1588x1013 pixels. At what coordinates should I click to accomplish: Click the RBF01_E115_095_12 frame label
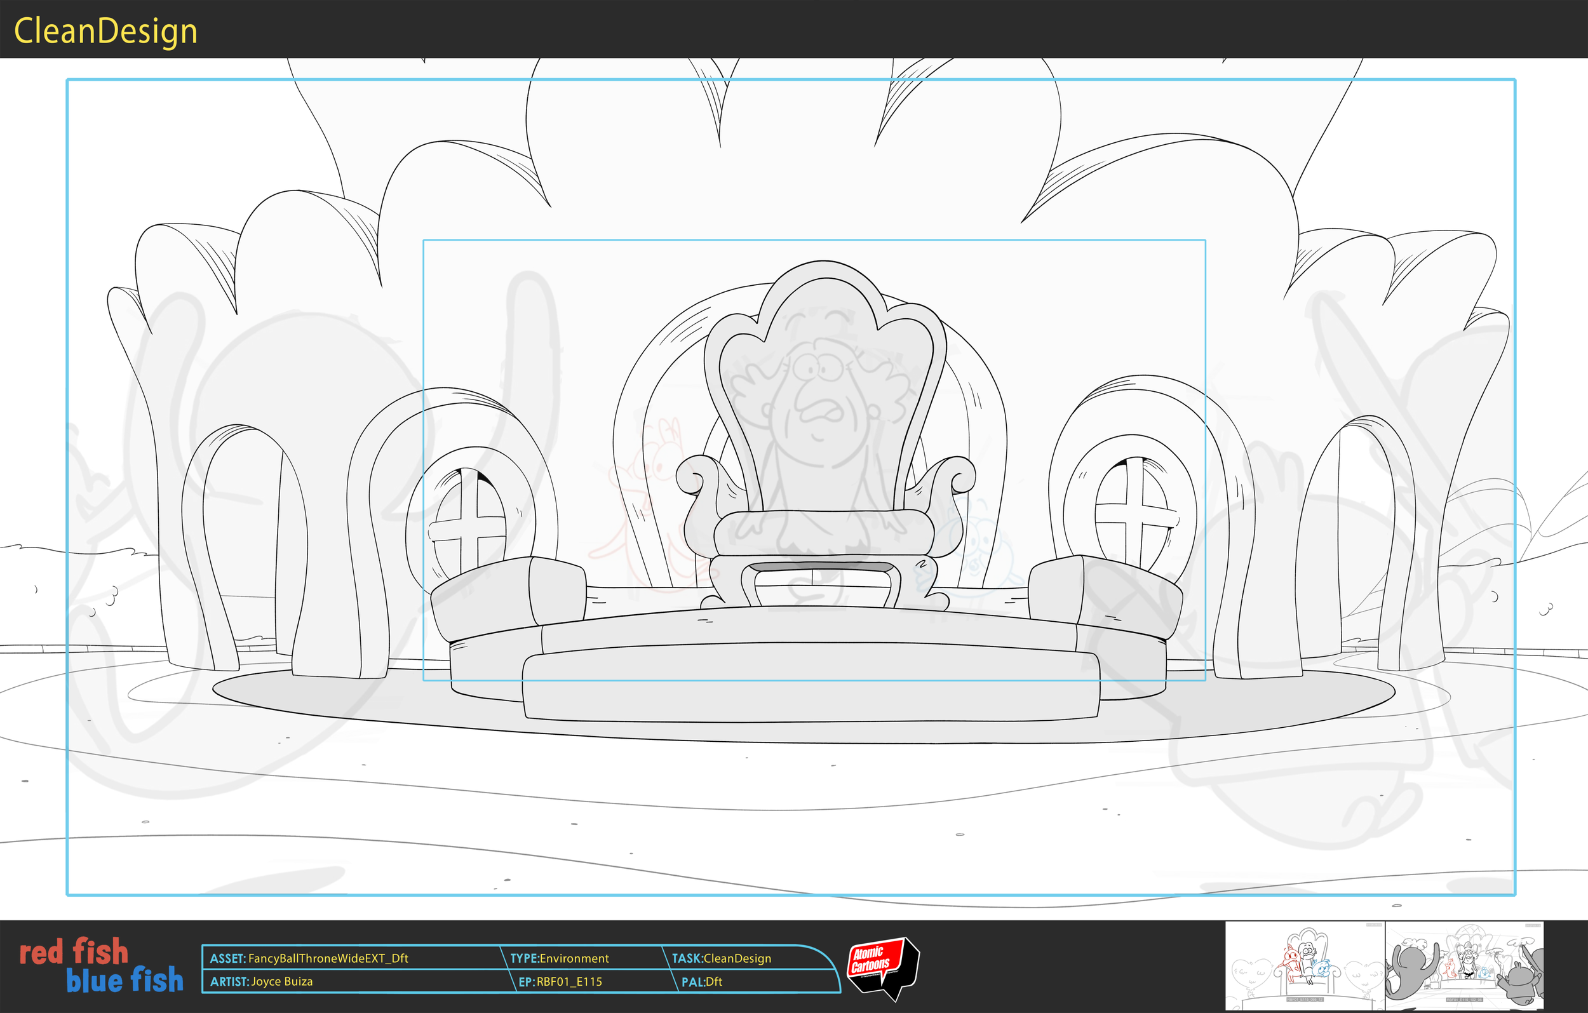pyautogui.click(x=1306, y=1000)
